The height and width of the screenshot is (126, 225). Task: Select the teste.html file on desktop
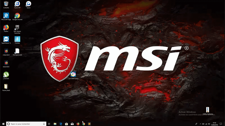tap(6, 64)
